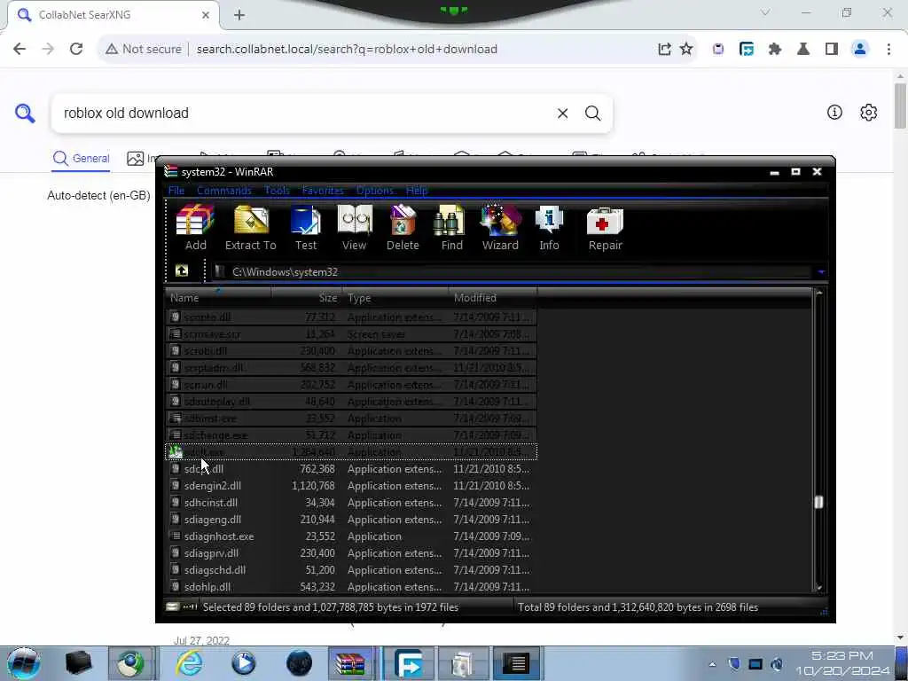
Task: Sort file list by Modified column
Action: pyautogui.click(x=493, y=298)
